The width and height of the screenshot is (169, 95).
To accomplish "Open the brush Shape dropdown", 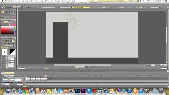I will (11, 56).
